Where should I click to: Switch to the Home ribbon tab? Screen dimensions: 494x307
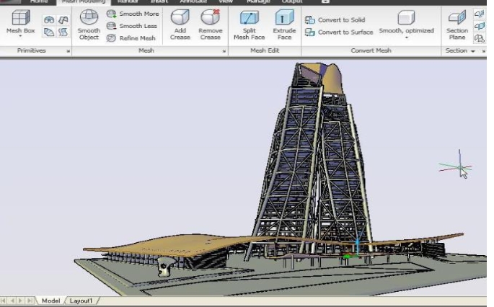(39, 1)
